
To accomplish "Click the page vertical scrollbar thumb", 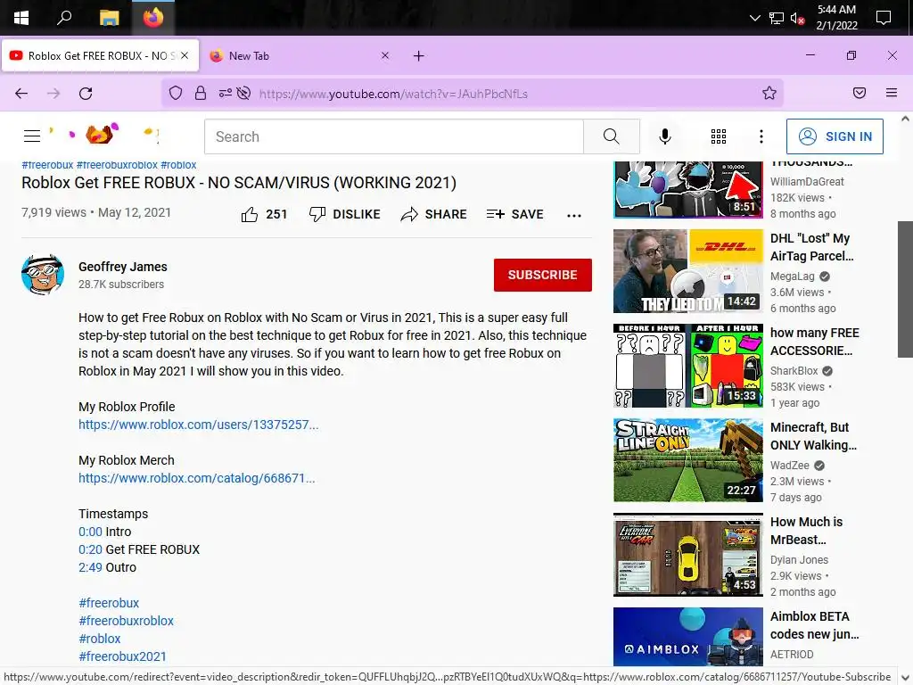I will point(906,289).
